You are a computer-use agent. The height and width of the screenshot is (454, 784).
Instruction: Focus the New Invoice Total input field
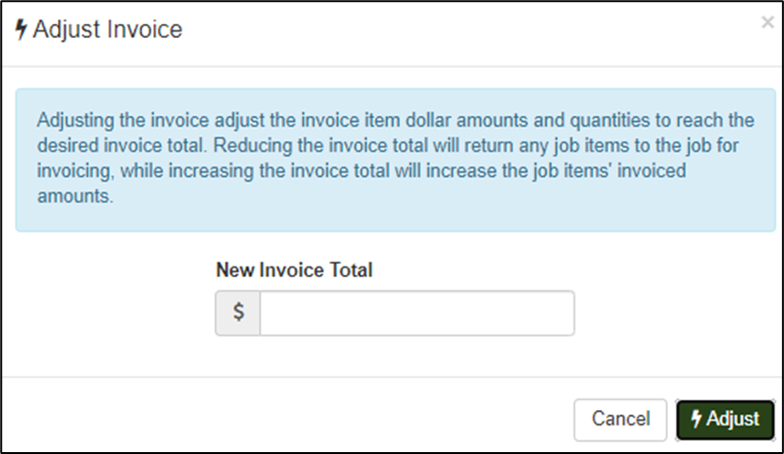click(x=416, y=313)
